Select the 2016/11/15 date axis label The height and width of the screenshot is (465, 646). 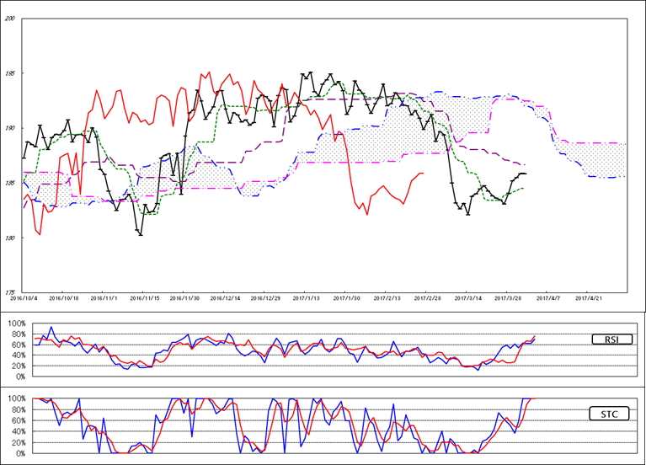pos(145,297)
